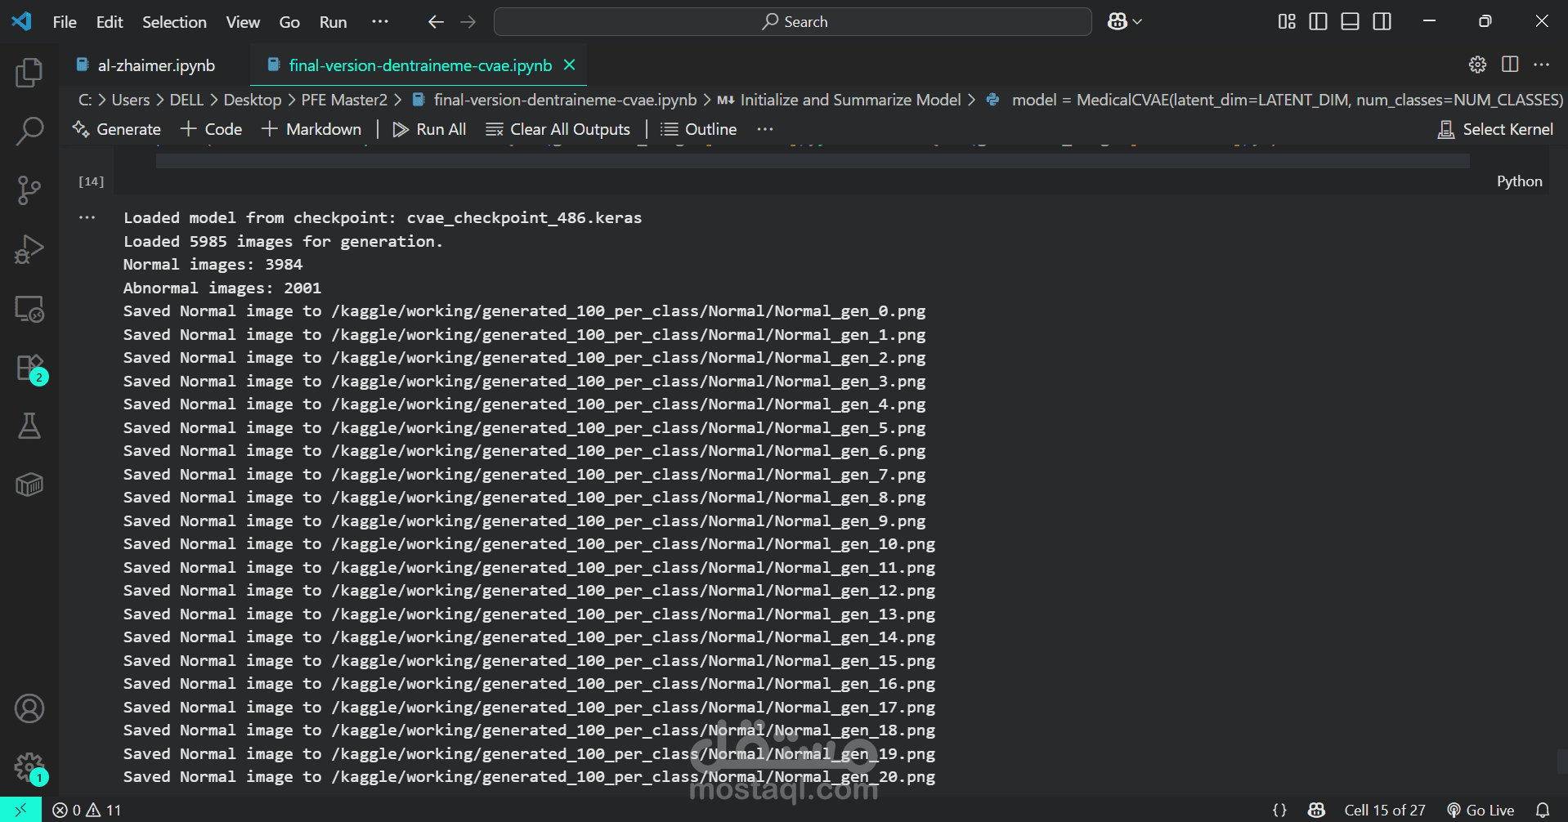The height and width of the screenshot is (822, 1568).
Task: Click the Search command center field
Action: [x=792, y=22]
